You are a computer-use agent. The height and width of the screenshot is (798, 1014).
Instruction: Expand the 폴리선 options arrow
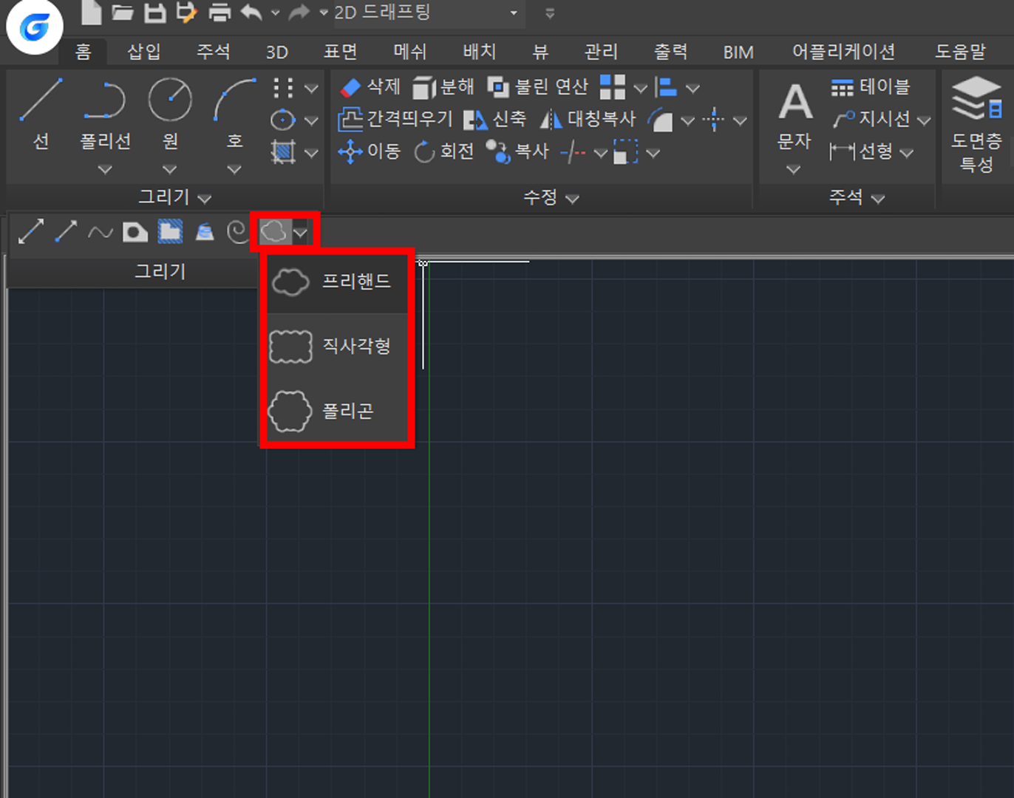coord(105,169)
